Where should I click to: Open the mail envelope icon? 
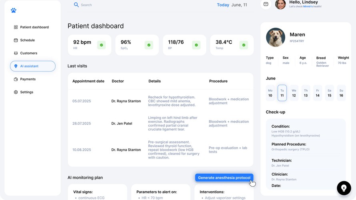pyautogui.click(x=266, y=4)
